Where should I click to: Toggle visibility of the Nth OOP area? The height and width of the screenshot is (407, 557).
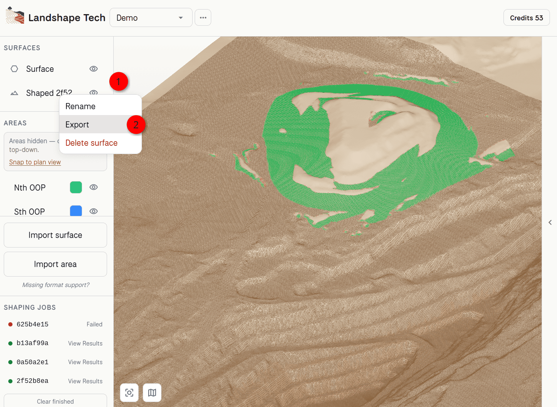(94, 187)
